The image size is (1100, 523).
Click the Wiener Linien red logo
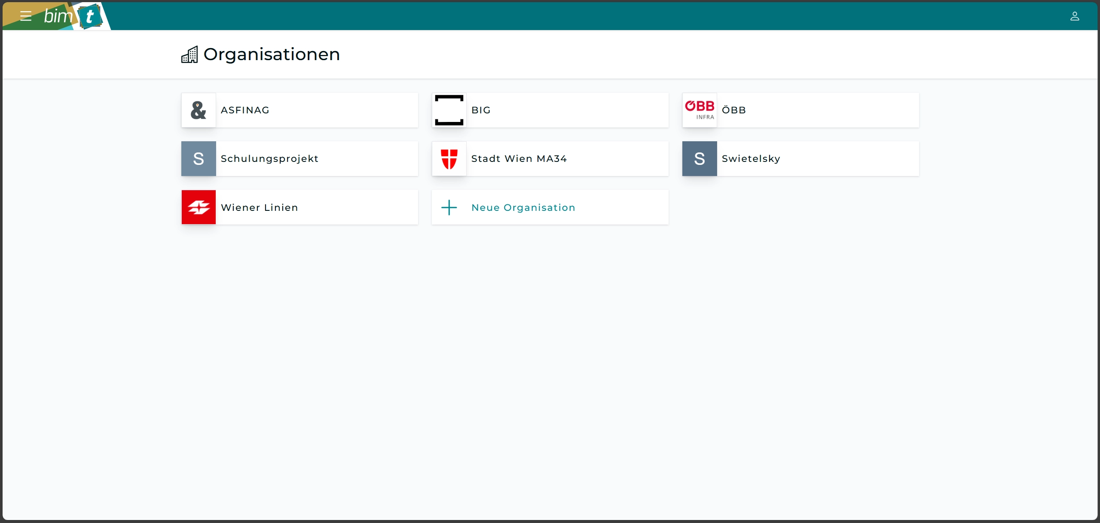click(199, 207)
